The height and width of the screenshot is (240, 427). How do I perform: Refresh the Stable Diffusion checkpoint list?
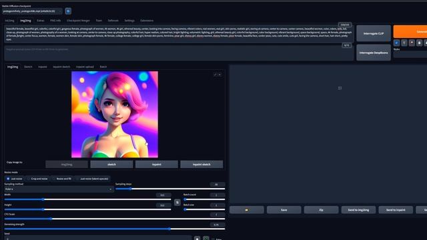click(x=68, y=11)
